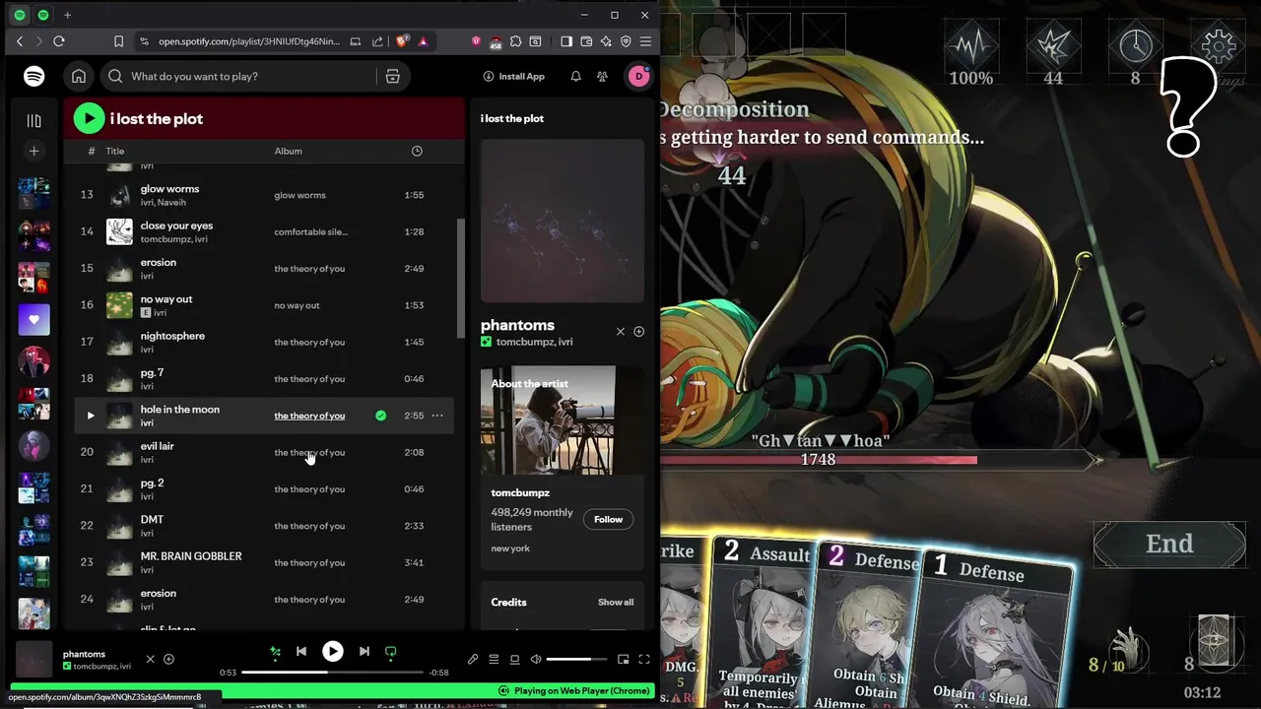
Task: Follow the artist tomcbumpz
Action: (x=608, y=519)
